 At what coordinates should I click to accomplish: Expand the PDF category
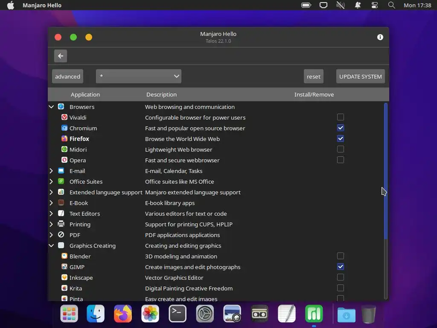(51, 235)
